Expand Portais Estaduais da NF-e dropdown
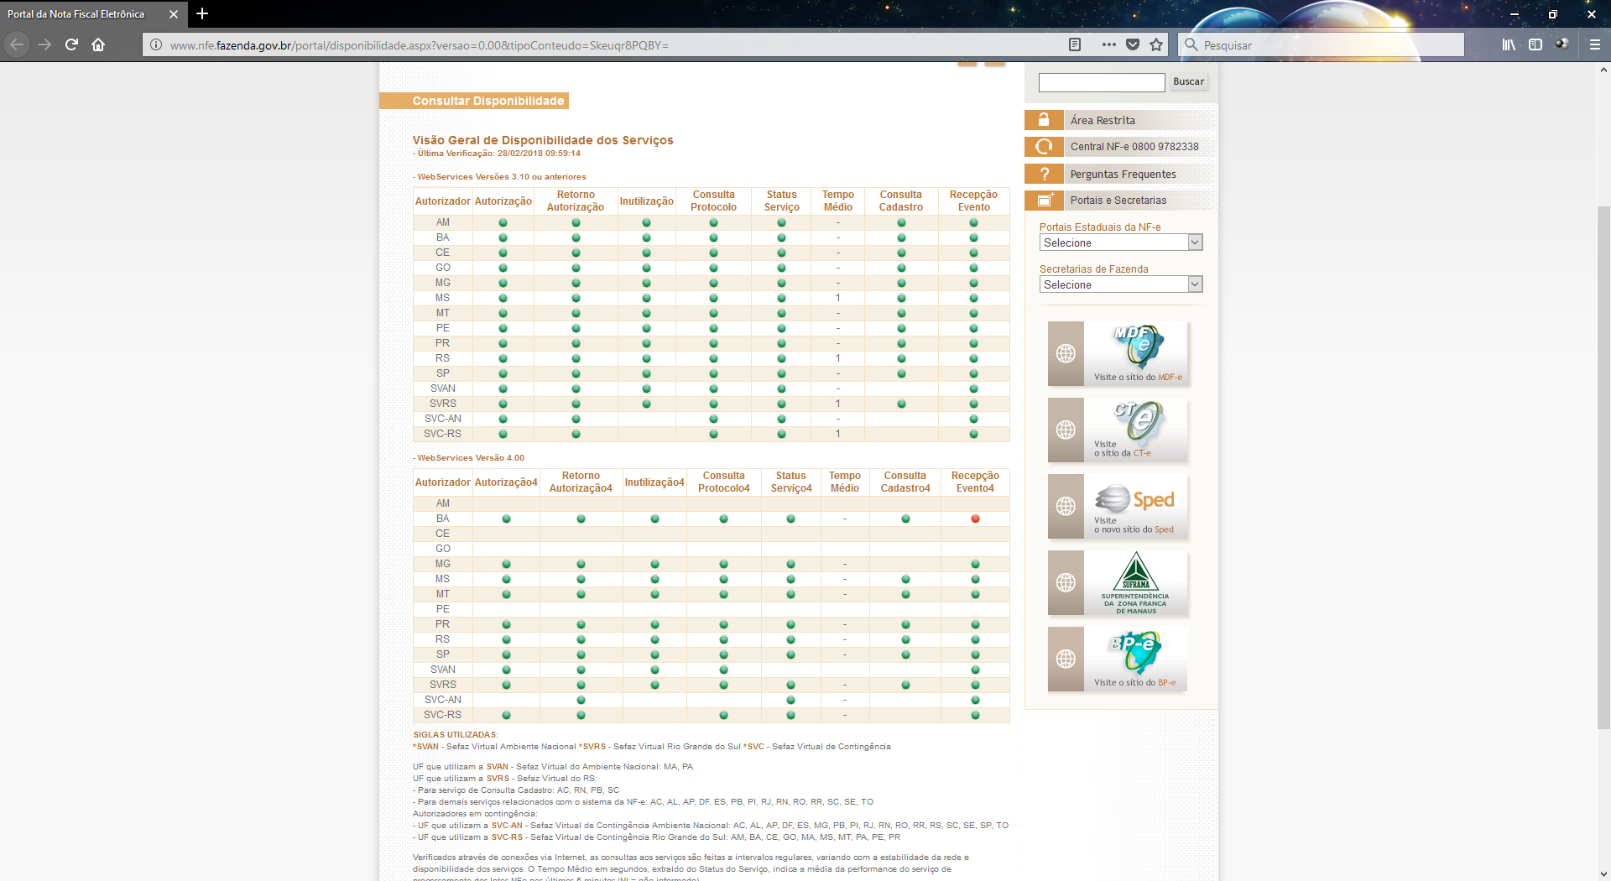The height and width of the screenshot is (881, 1611). click(x=1121, y=242)
